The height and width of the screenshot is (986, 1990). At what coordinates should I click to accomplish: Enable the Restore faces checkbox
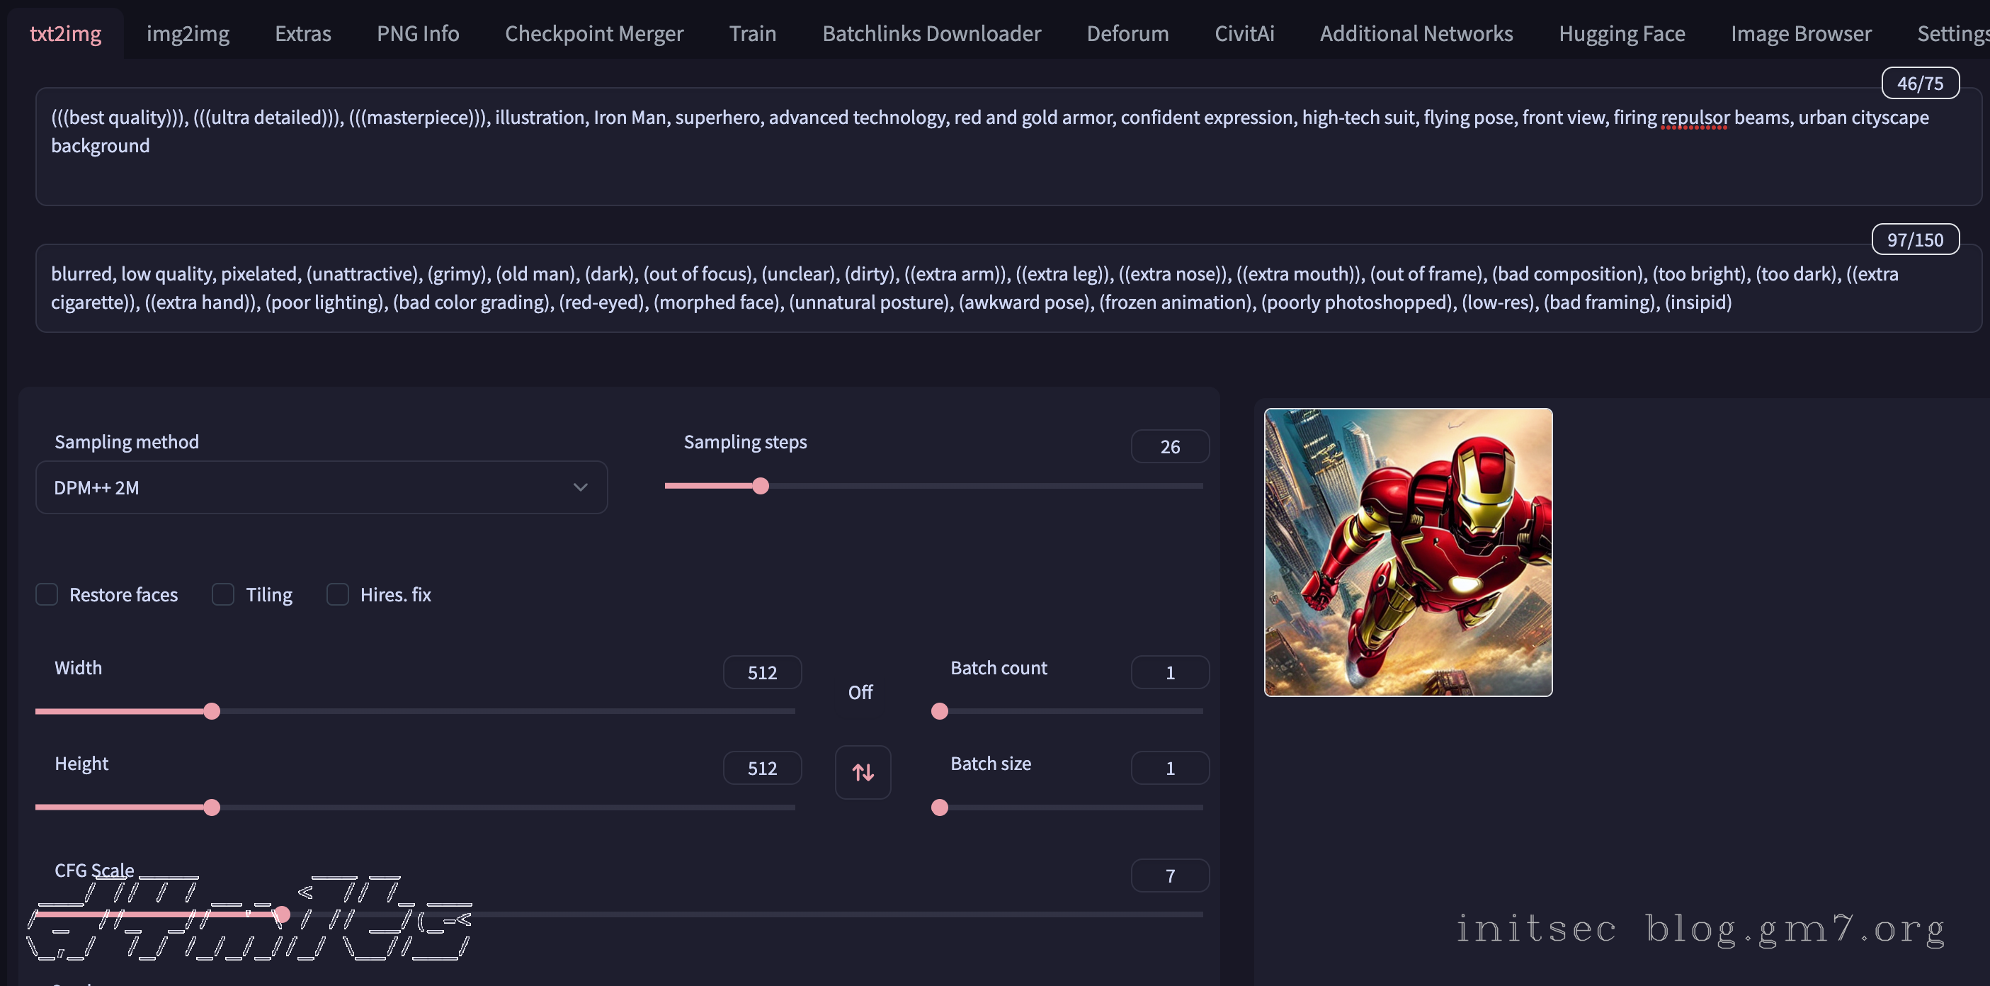point(47,594)
